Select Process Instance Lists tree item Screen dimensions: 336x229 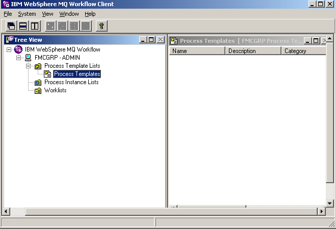pos(71,82)
